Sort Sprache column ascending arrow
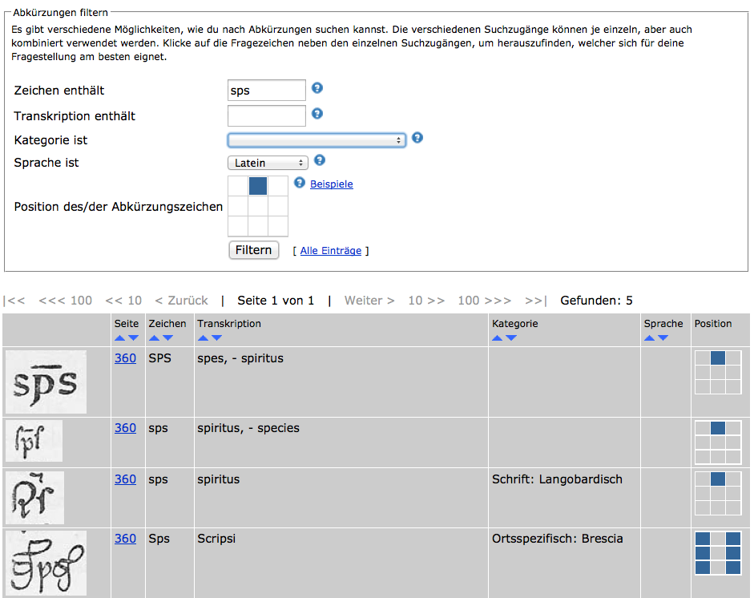Image resolution: width=754 pixels, height=598 pixels. click(x=649, y=338)
